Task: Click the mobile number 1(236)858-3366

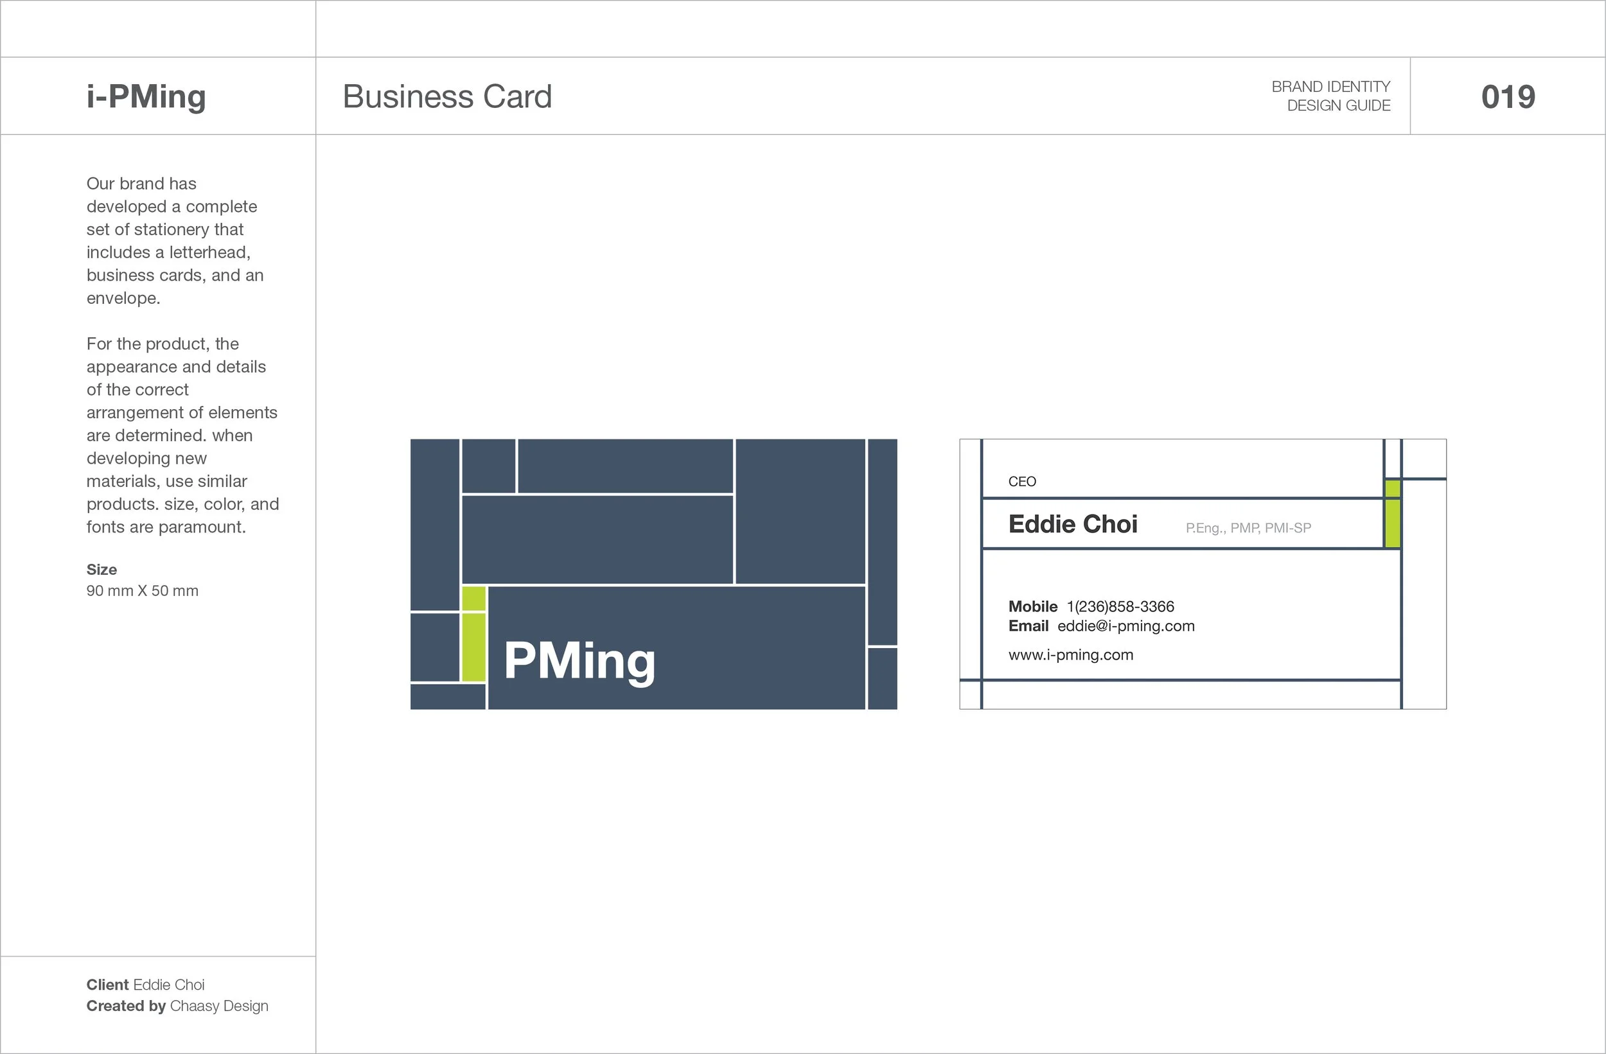Action: (1120, 606)
